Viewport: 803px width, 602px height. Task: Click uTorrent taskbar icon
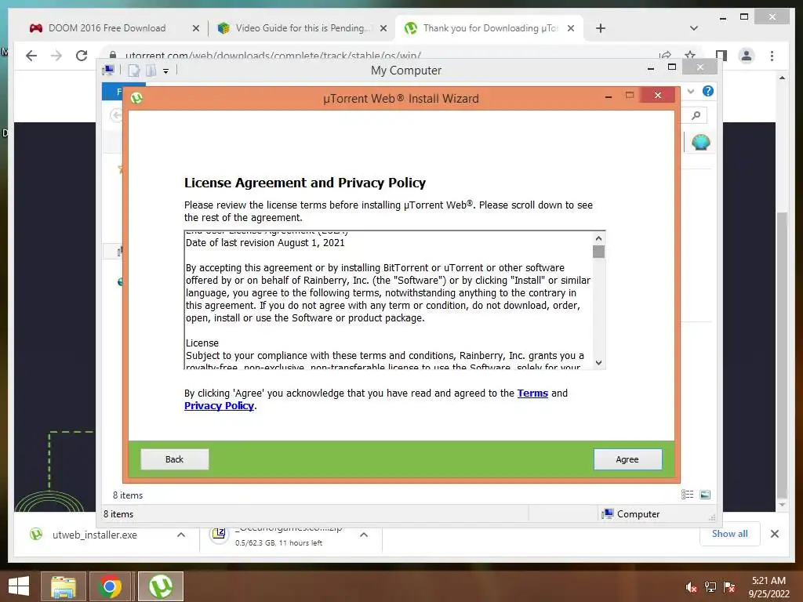click(160, 586)
